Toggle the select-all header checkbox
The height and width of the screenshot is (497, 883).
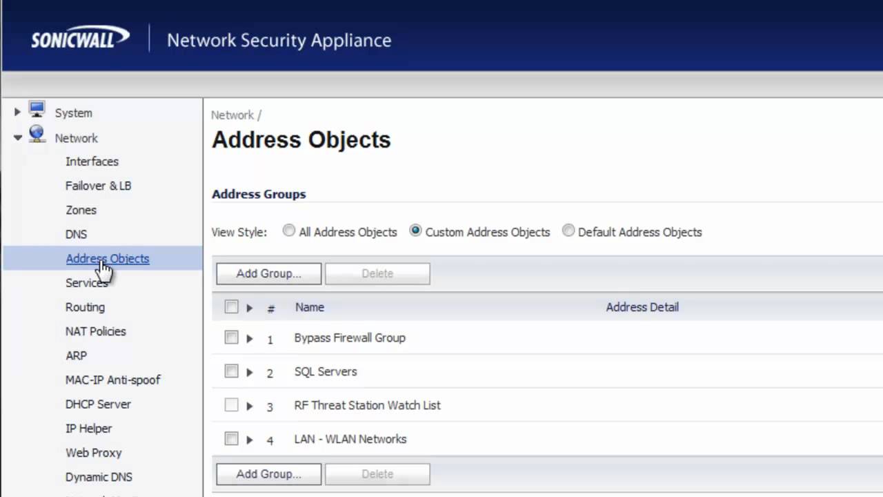pos(231,307)
